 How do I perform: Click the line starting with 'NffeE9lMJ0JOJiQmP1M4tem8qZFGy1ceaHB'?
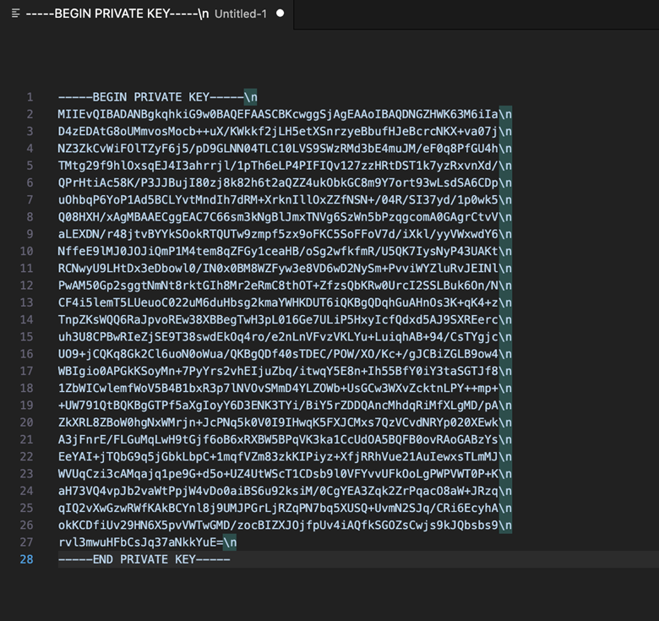[285, 251]
